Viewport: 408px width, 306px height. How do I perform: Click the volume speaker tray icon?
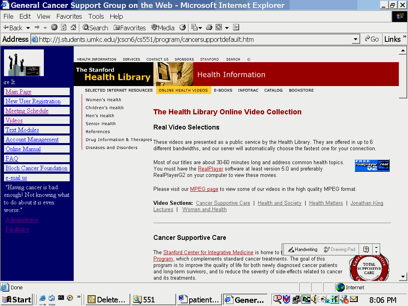point(314,300)
